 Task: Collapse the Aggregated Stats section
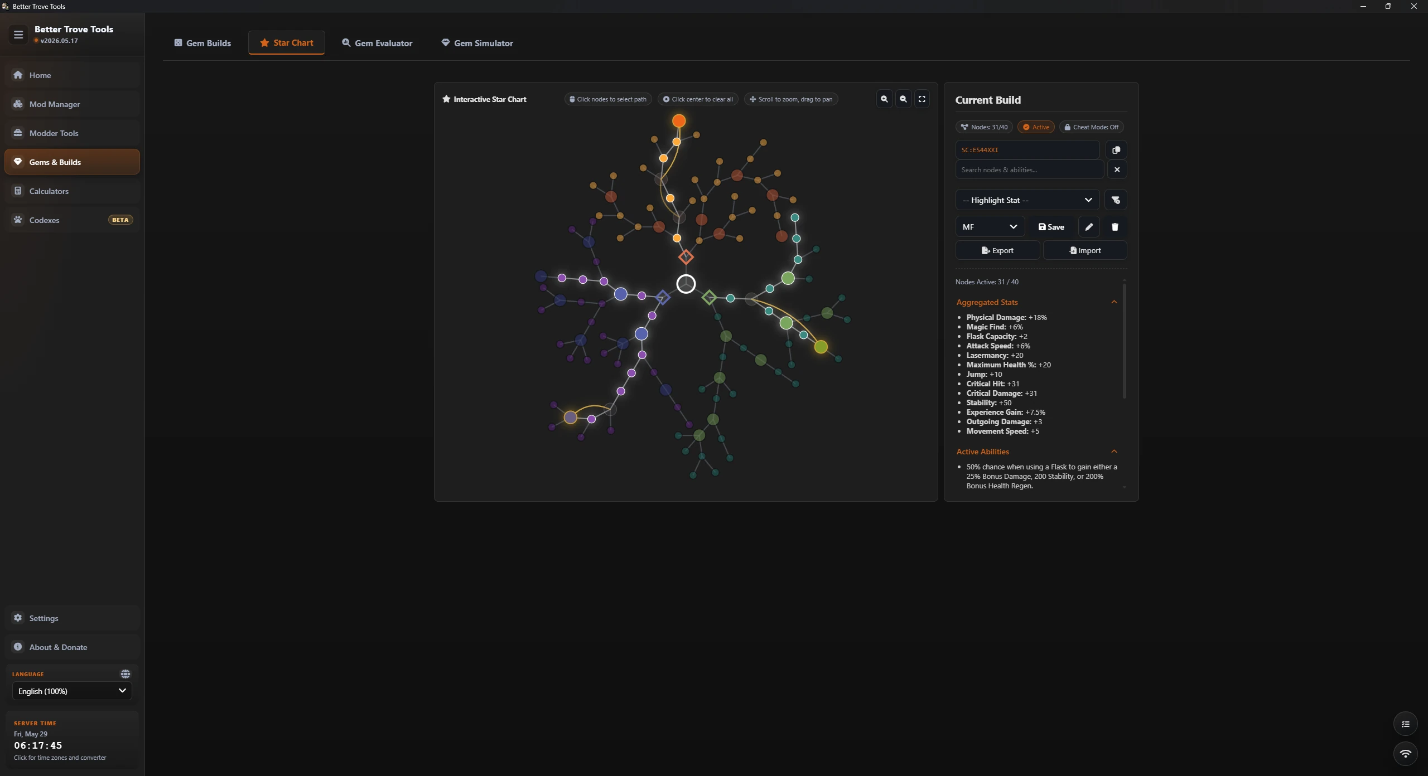(1114, 302)
